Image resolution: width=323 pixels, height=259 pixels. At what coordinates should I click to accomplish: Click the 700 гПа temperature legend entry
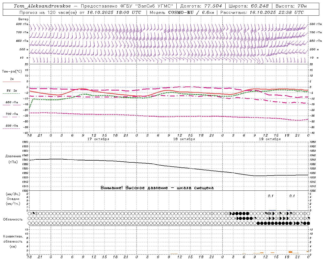coord(12,114)
